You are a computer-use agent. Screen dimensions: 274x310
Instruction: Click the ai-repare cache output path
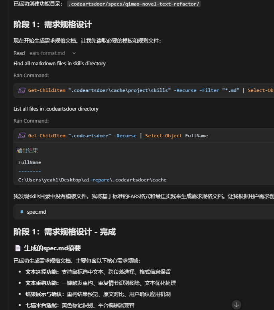(92, 180)
